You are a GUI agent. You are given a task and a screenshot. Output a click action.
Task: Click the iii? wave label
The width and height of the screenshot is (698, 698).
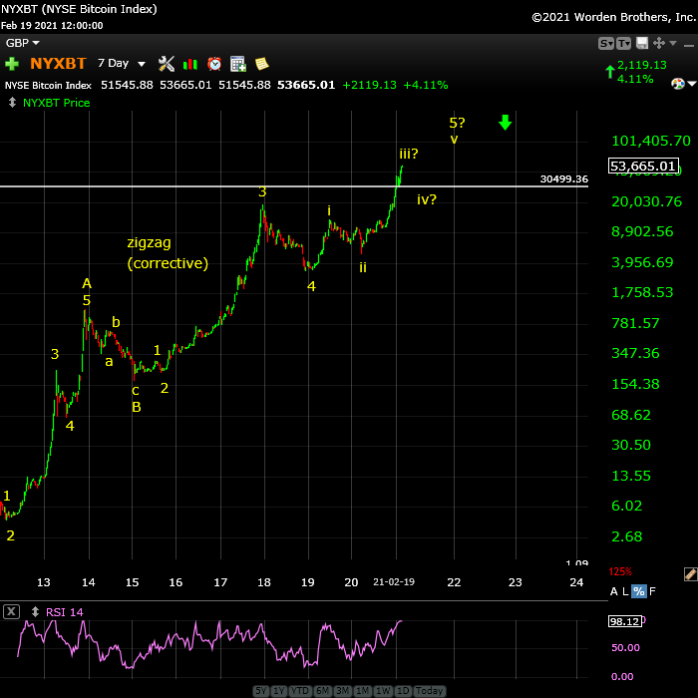(409, 154)
